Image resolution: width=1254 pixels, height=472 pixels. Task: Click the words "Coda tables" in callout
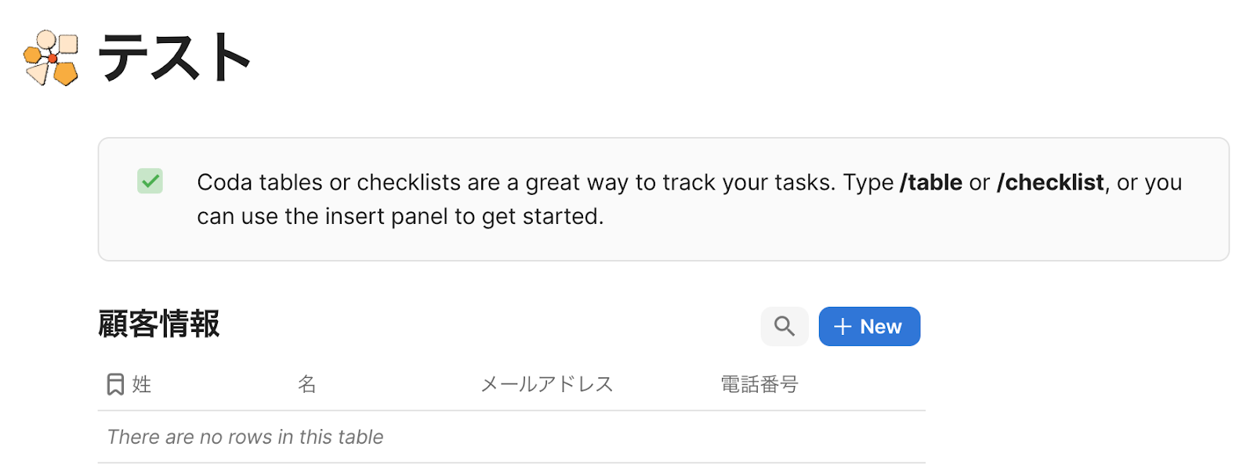[x=259, y=182]
